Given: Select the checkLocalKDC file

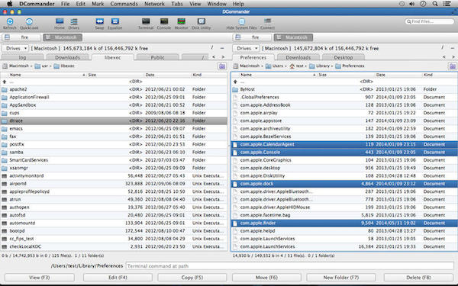Looking at the screenshot, I should [114, 247].
